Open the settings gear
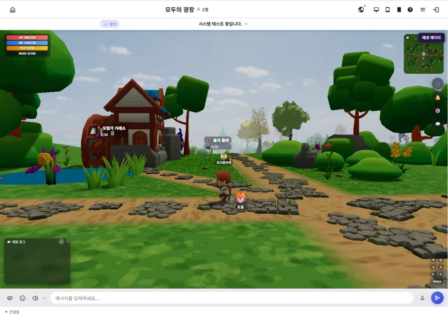 437,111
